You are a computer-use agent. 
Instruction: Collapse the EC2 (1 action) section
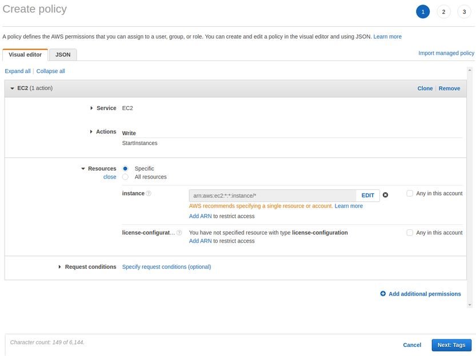pos(12,88)
